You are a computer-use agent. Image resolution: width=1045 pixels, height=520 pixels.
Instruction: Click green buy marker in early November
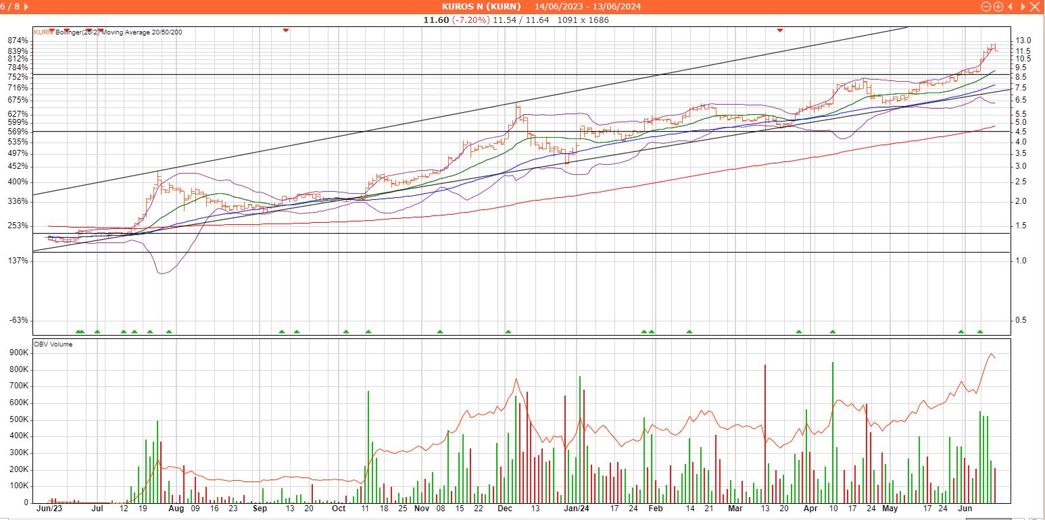(x=440, y=332)
